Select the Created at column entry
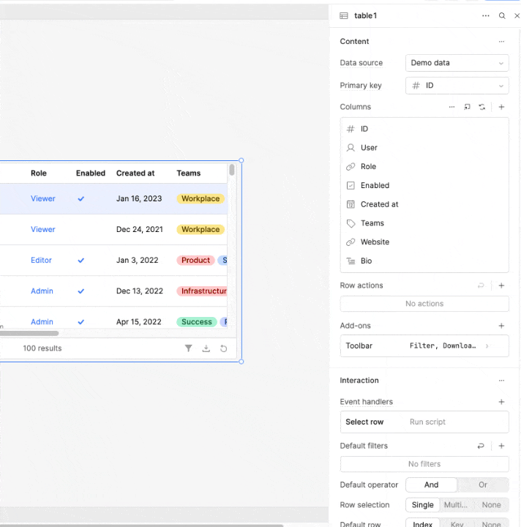This screenshot has height=527, width=521. pos(424,204)
